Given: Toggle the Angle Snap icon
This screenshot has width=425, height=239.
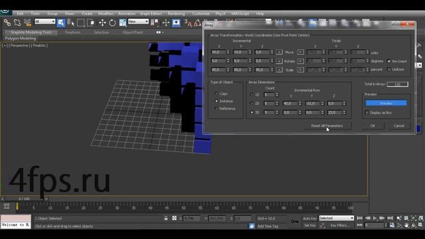Looking at the screenshot, I should click(x=198, y=23).
